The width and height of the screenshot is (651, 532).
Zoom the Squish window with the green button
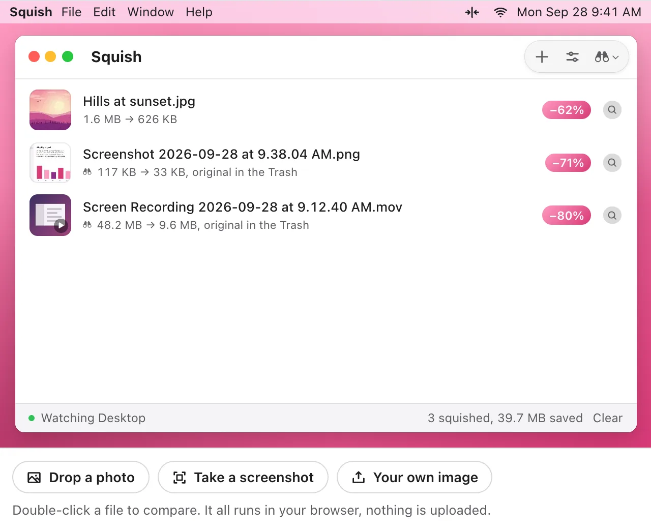[x=68, y=56]
